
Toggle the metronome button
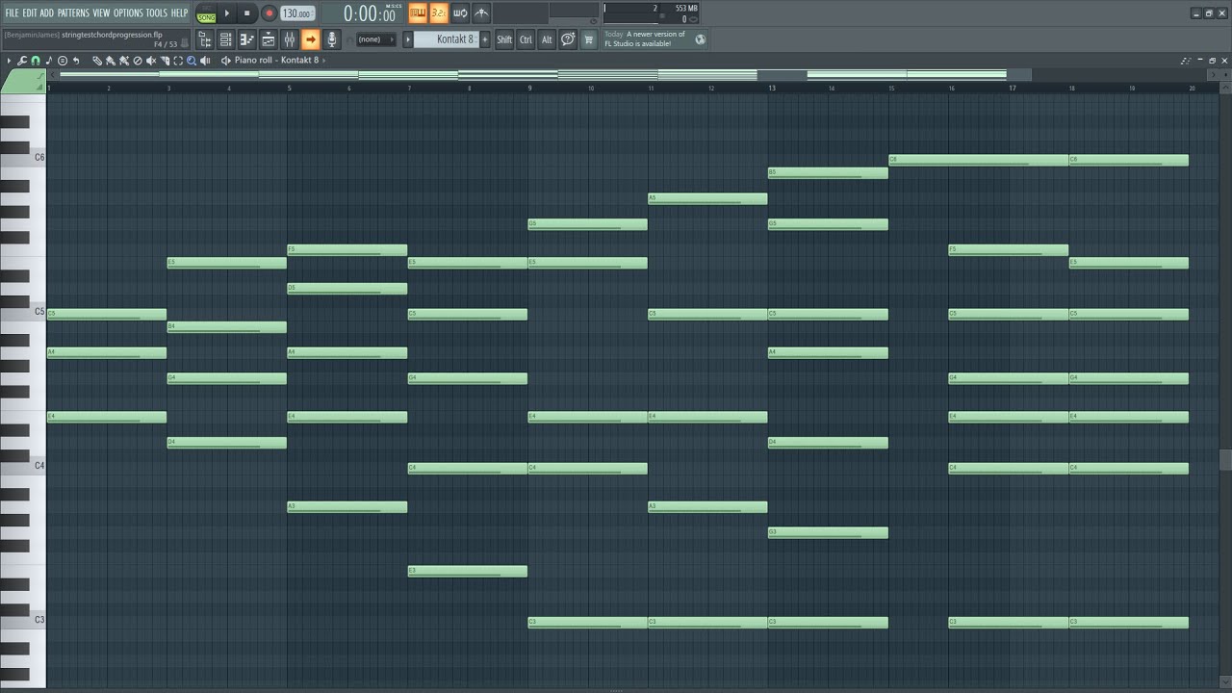click(x=481, y=13)
